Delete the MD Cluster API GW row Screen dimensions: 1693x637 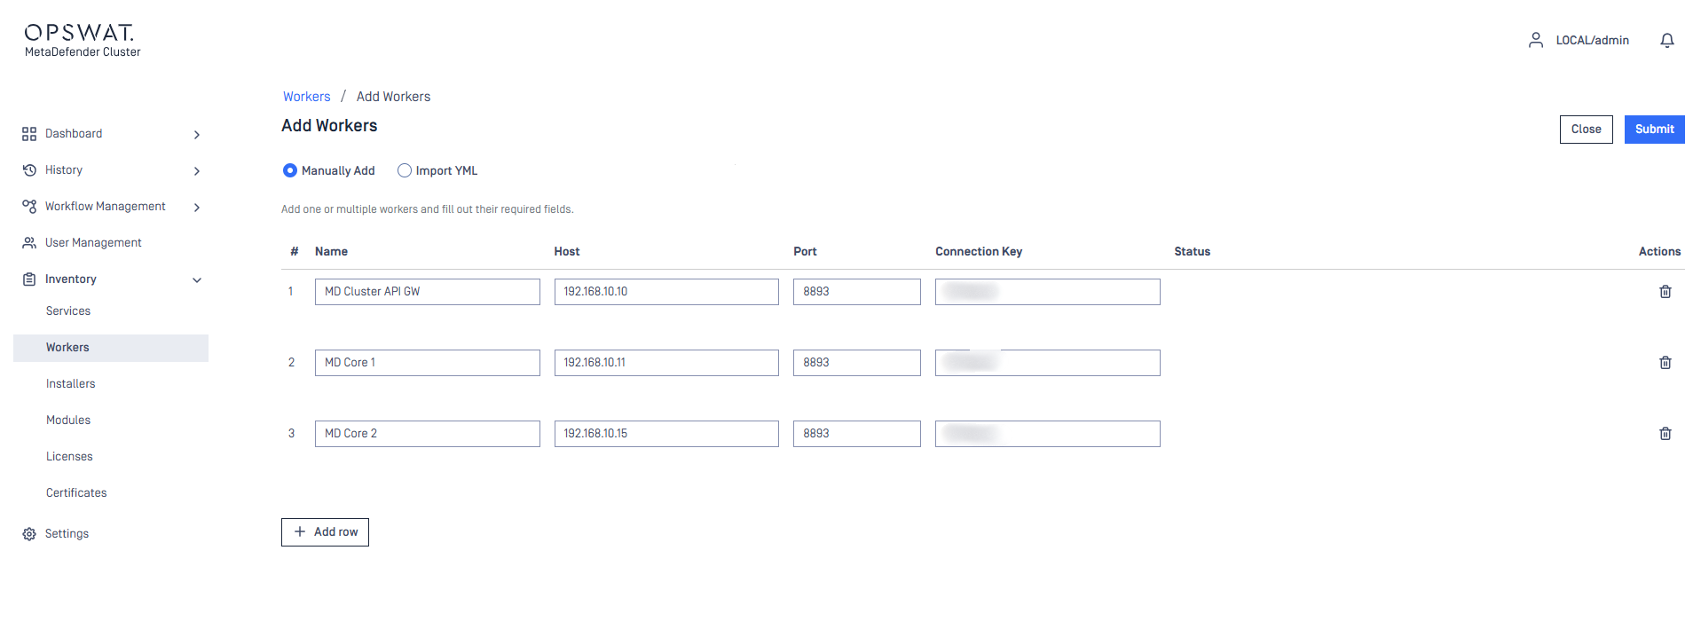[1665, 292]
